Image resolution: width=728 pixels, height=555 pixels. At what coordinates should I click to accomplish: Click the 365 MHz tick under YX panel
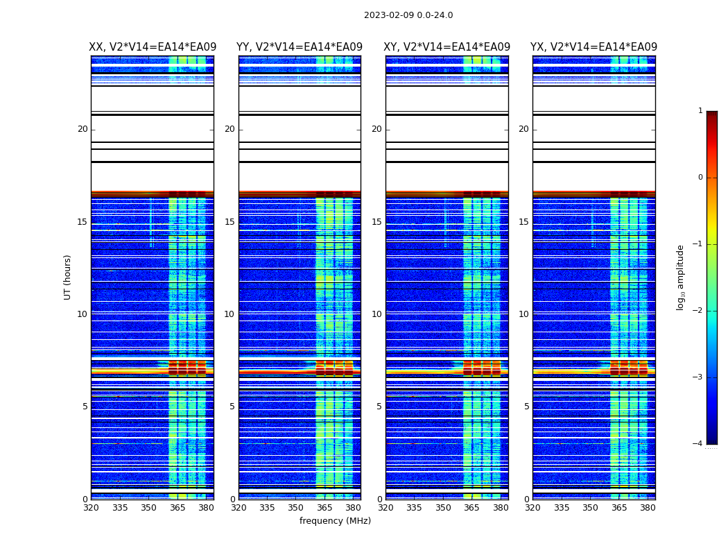tap(619, 508)
